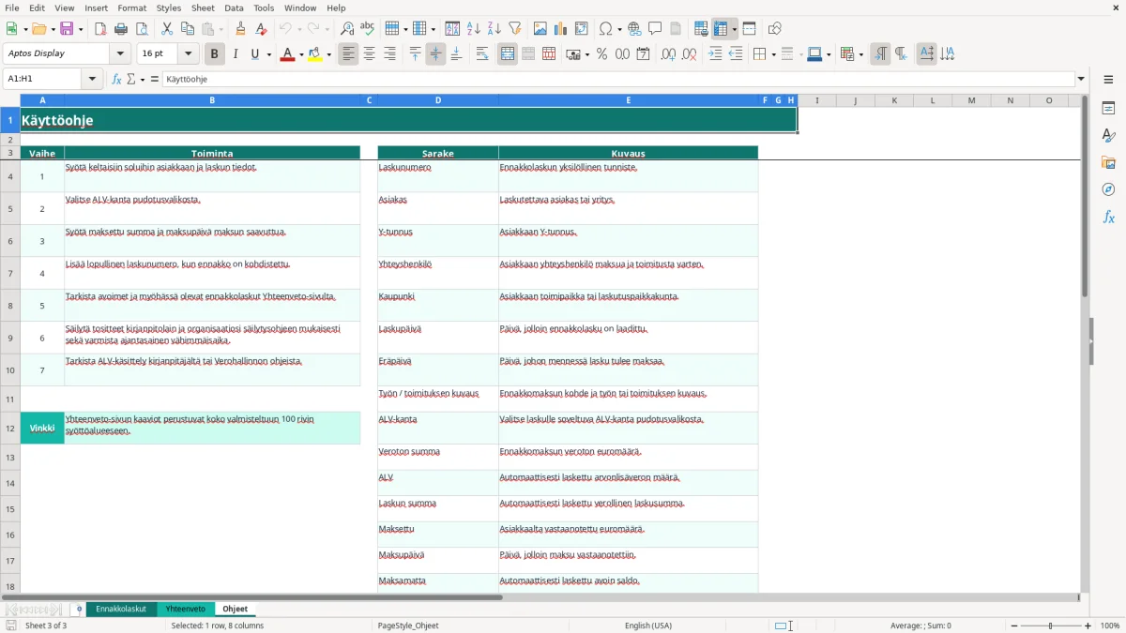Click zoom out minus button
The image size is (1126, 633).
(x=1014, y=625)
